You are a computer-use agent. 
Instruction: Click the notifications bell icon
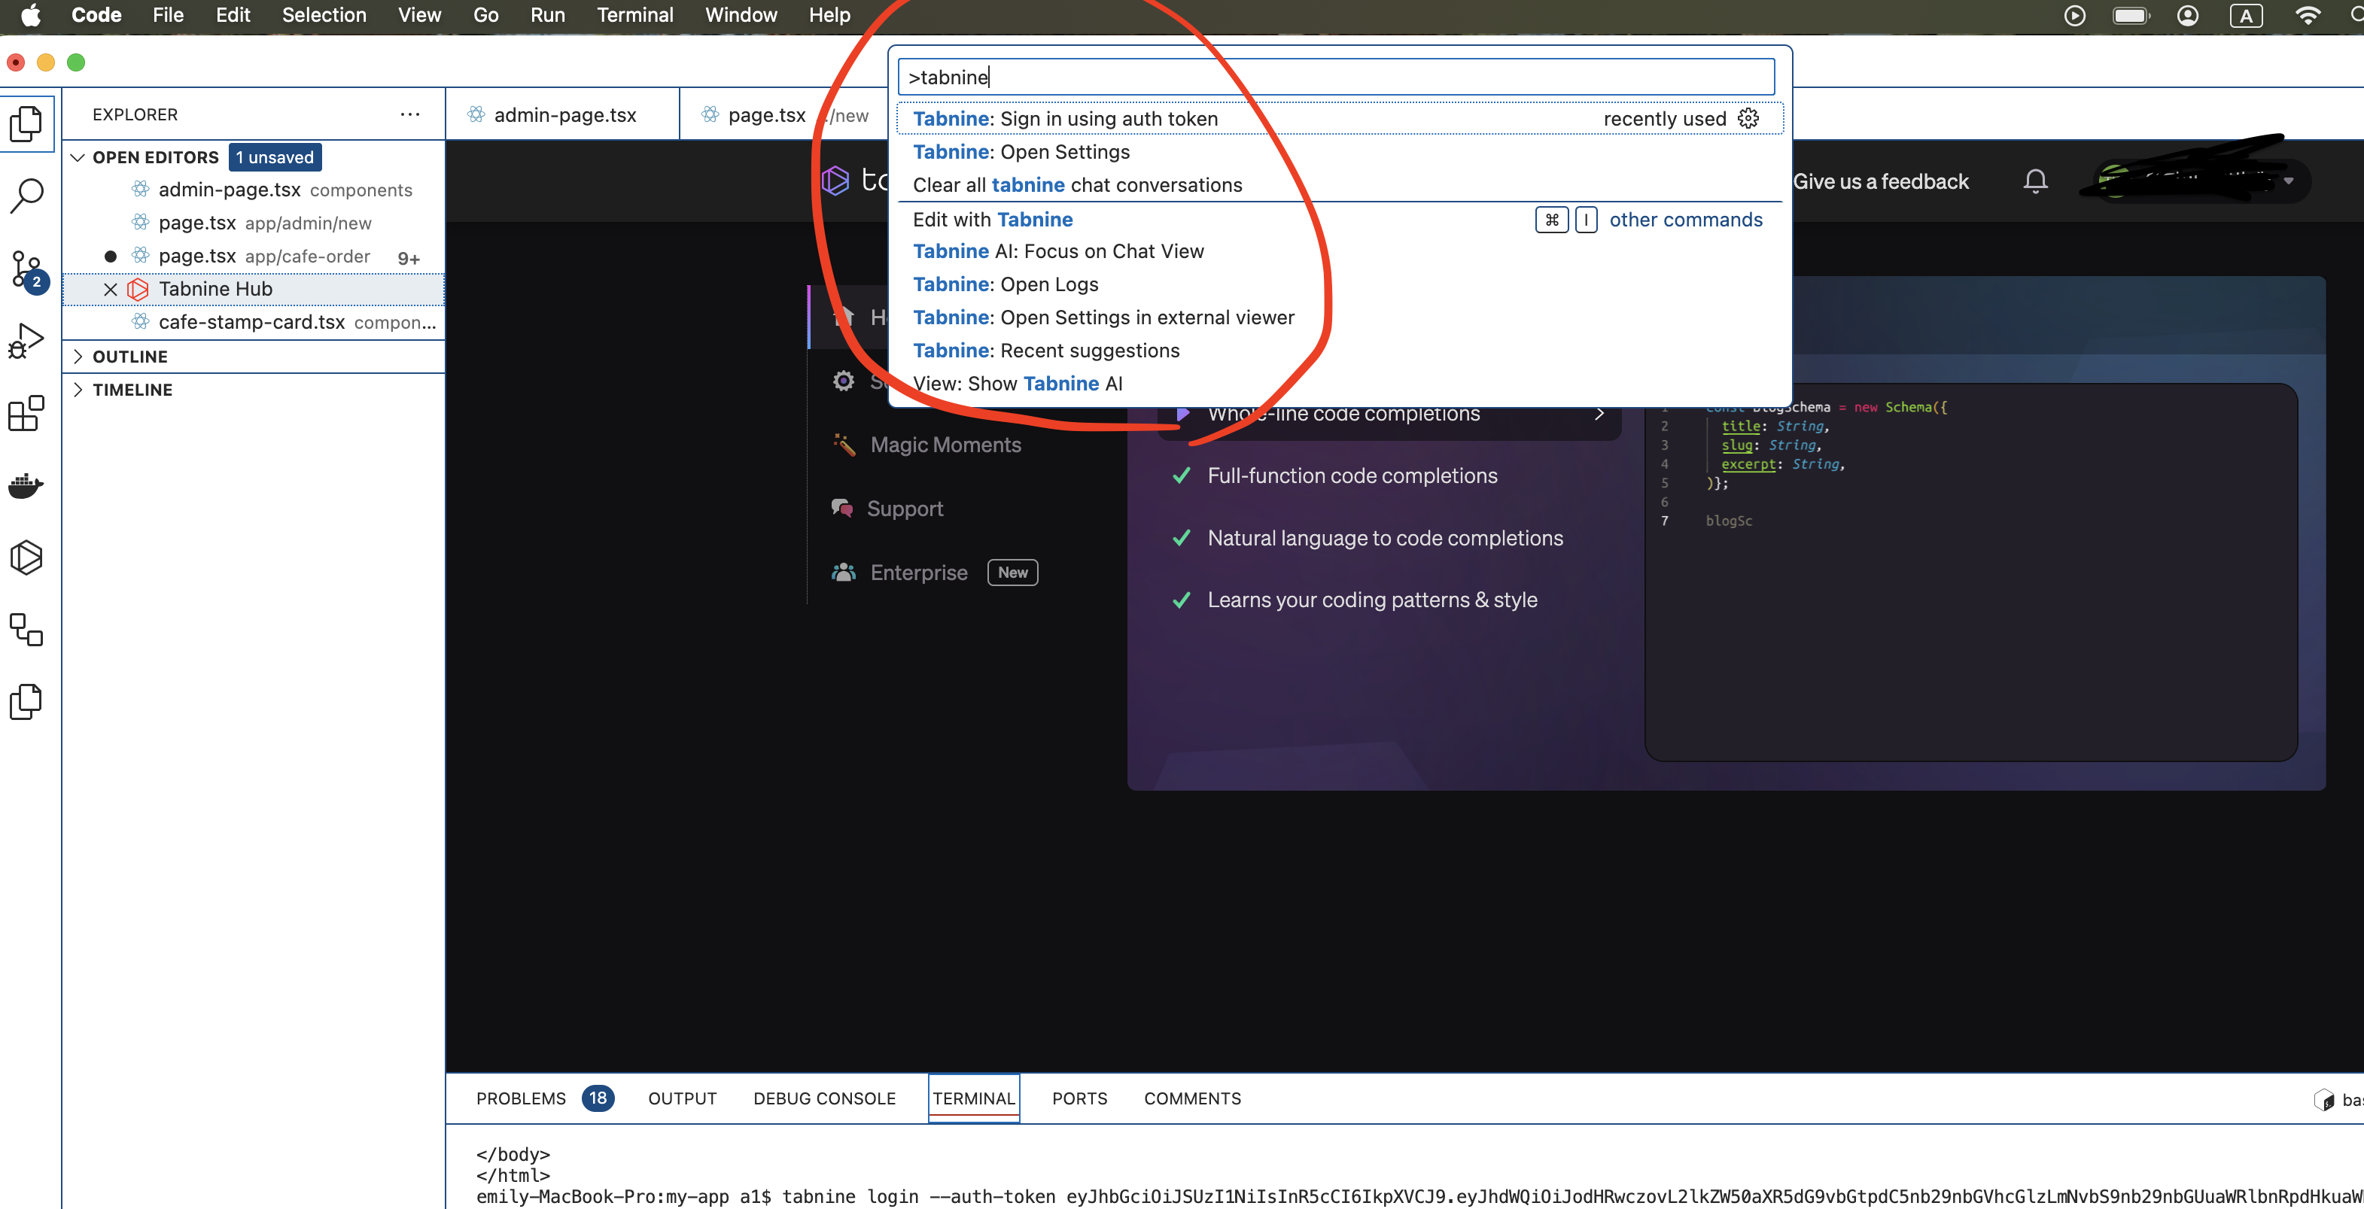click(2034, 181)
